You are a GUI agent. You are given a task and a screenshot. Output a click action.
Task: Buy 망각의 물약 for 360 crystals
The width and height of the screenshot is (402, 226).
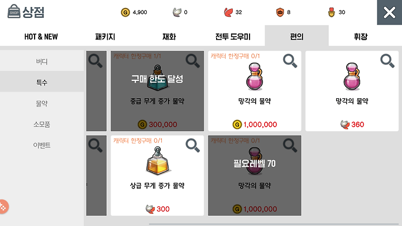pyautogui.click(x=352, y=91)
